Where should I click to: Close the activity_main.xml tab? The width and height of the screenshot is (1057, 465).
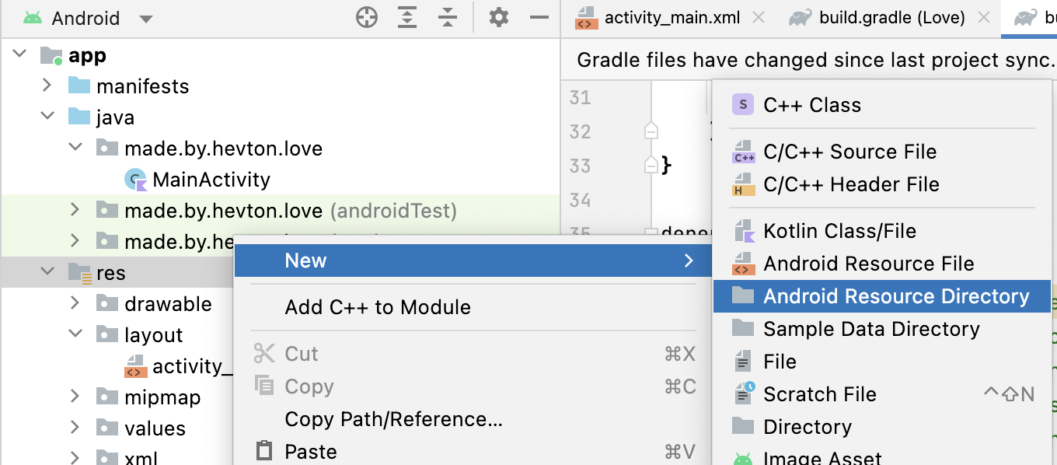[759, 17]
